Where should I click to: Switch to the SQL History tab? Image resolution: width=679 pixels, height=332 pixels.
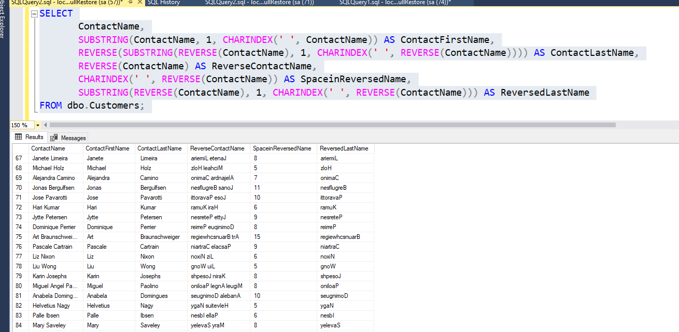163,3
